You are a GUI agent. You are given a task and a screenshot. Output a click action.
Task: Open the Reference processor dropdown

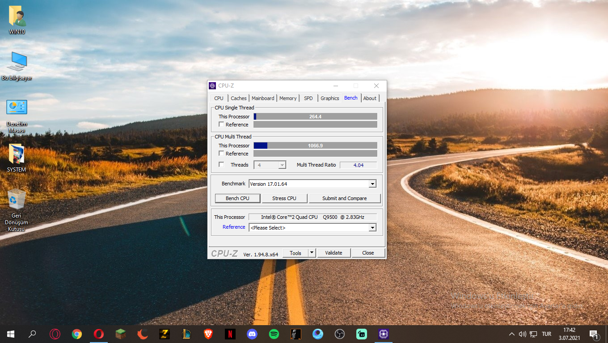[372, 228]
